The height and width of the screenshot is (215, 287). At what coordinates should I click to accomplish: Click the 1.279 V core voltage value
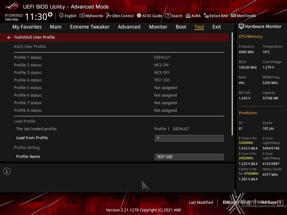[268, 67]
